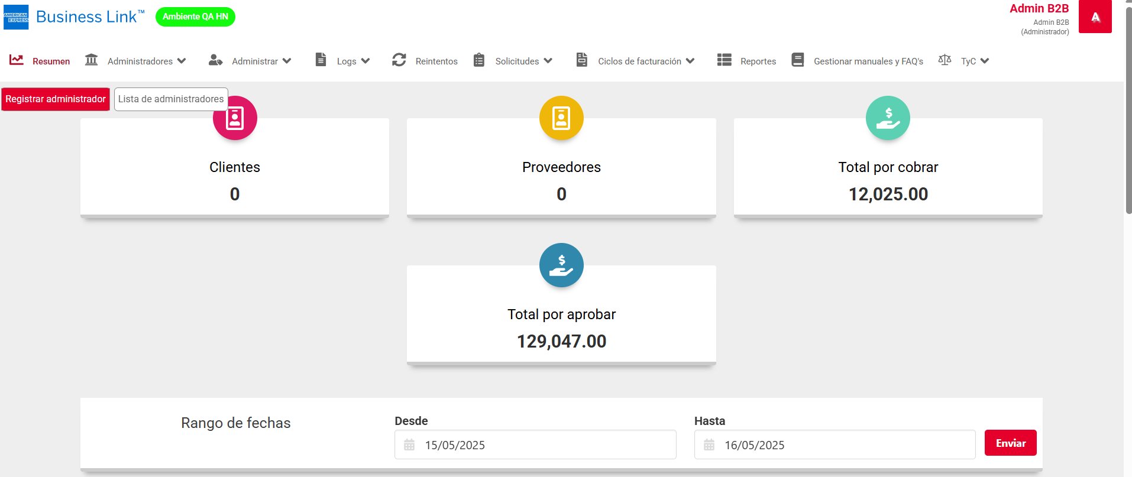Screen dimensions: 1132x477
Task: Click Registrar administrador button
Action: coord(56,99)
